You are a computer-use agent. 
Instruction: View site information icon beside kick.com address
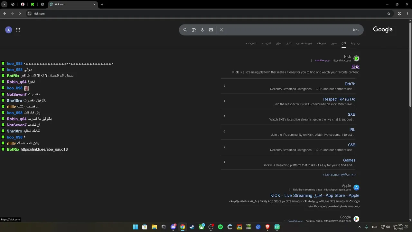point(29,14)
